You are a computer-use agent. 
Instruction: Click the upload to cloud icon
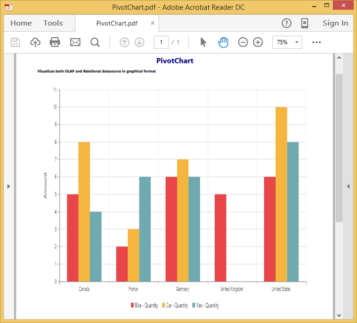[35, 43]
